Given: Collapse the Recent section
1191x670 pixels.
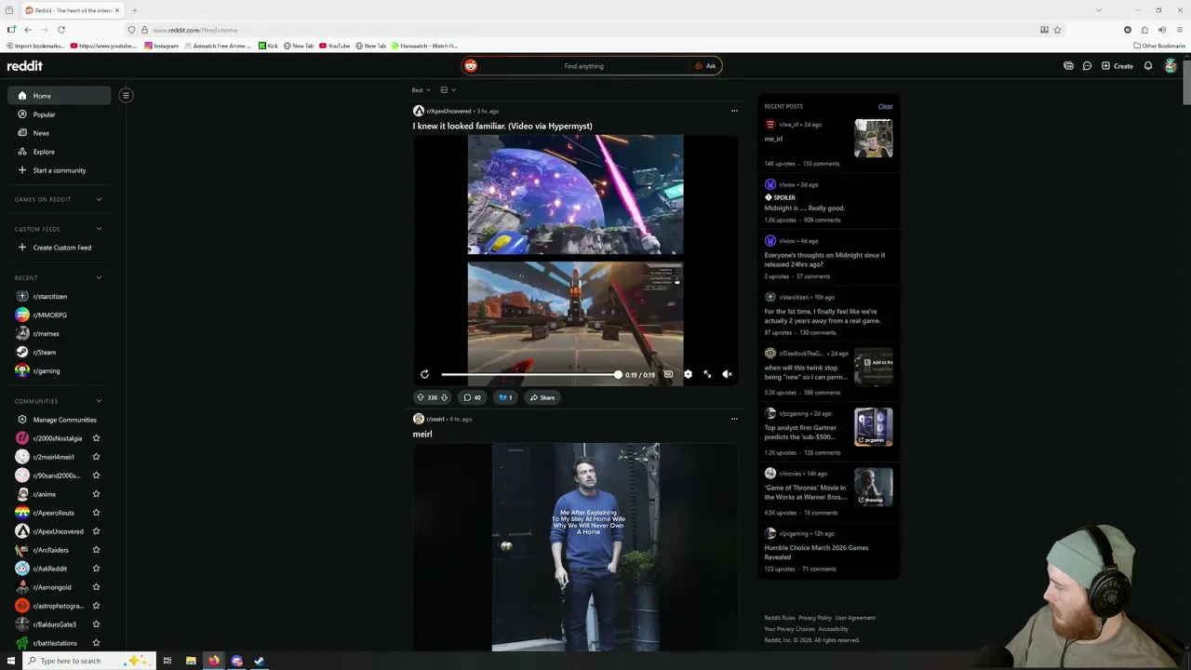Looking at the screenshot, I should click(99, 277).
